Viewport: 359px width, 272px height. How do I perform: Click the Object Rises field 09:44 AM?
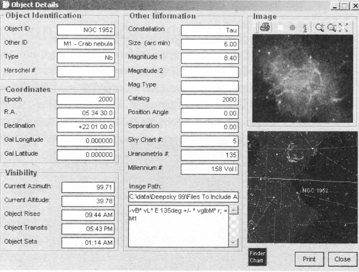pyautogui.click(x=88, y=215)
